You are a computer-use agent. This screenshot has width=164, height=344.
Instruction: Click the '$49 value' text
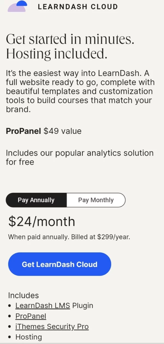[62, 131]
